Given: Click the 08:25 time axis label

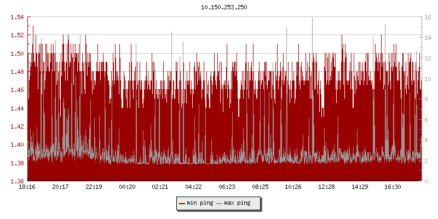Looking at the screenshot, I should [x=260, y=187].
